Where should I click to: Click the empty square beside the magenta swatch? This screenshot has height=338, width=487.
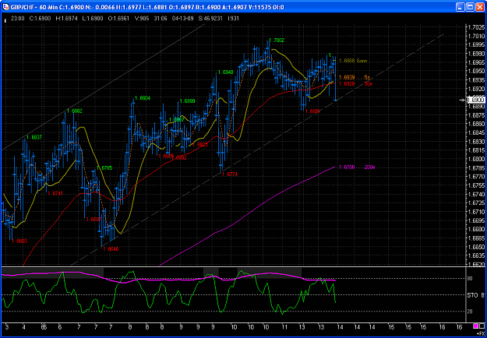coord(482,326)
